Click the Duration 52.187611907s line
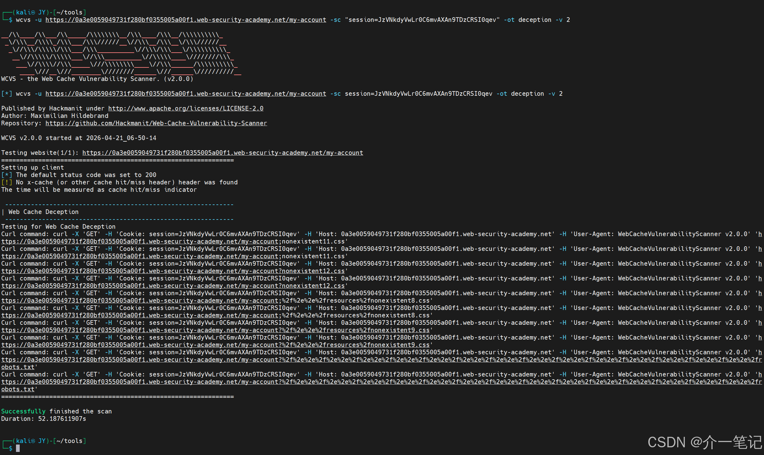 point(43,419)
